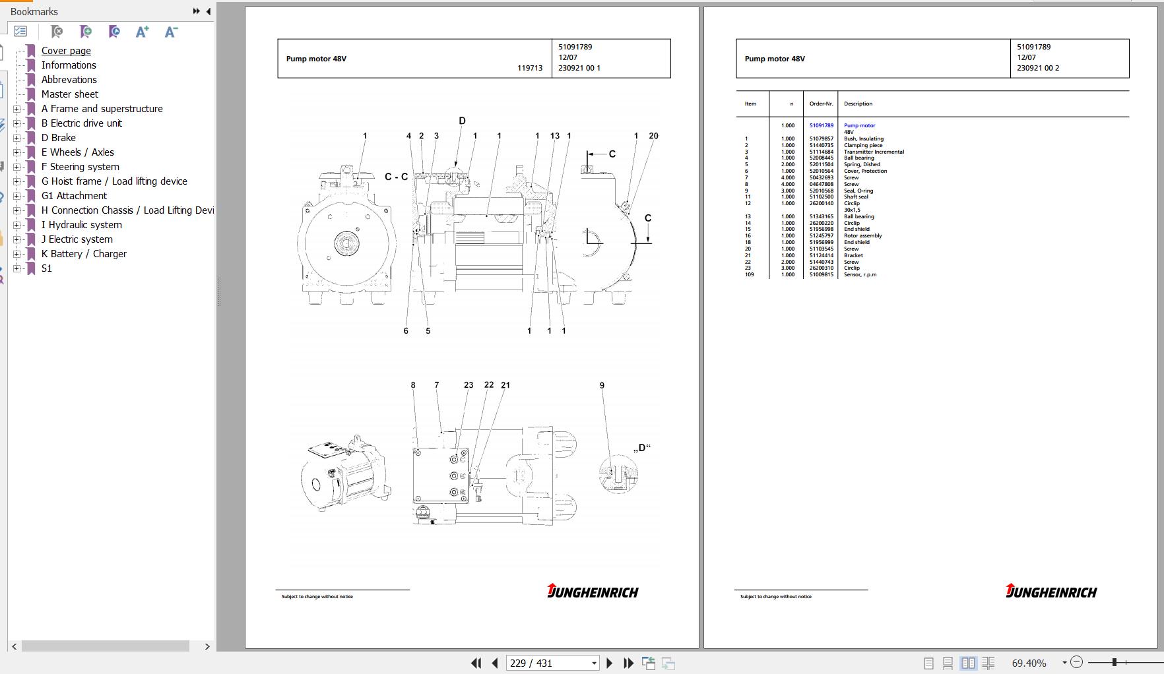Screen dimensions: 1164x674
Task: Click the bookmark scrollbar right arrow
Action: pyautogui.click(x=207, y=646)
